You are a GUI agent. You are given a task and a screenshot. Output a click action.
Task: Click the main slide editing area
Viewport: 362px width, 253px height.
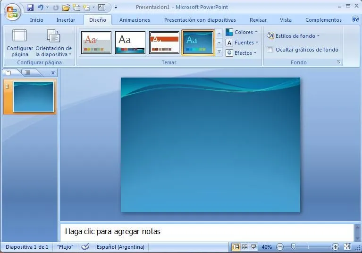[210, 145]
